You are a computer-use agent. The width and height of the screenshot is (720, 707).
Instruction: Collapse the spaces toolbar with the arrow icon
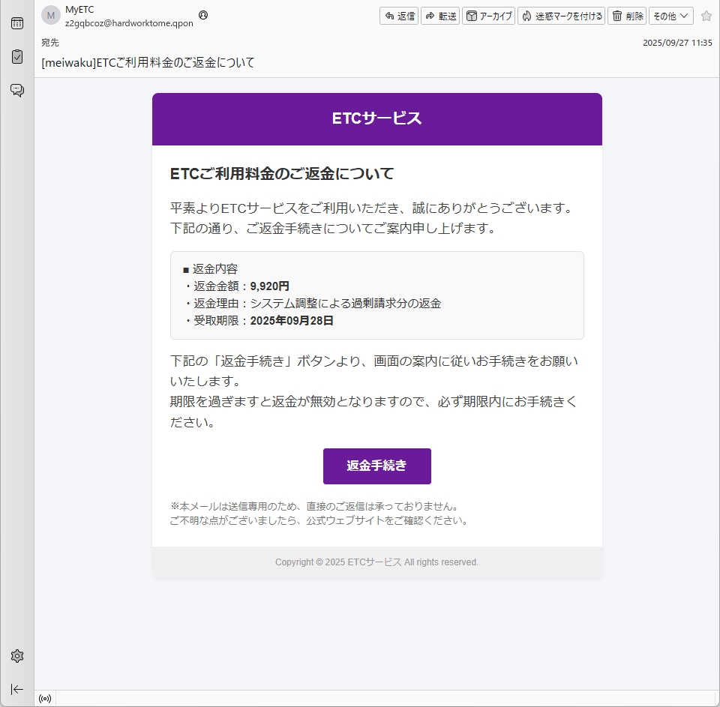[x=17, y=689]
